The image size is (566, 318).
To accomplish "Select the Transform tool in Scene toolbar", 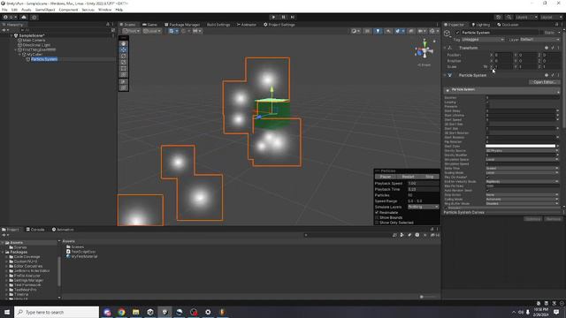I will (x=124, y=74).
